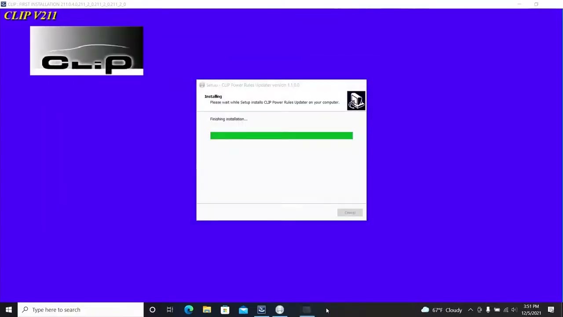Open Task View on the taskbar

[x=170, y=310]
